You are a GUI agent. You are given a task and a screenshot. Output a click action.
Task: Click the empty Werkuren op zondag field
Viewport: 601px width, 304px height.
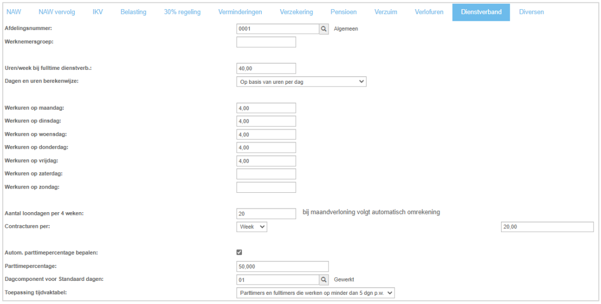267,187
